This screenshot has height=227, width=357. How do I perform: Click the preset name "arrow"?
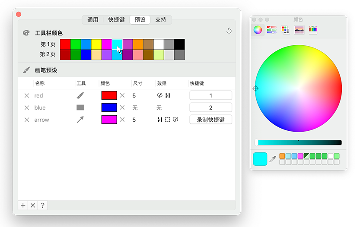[41, 120]
